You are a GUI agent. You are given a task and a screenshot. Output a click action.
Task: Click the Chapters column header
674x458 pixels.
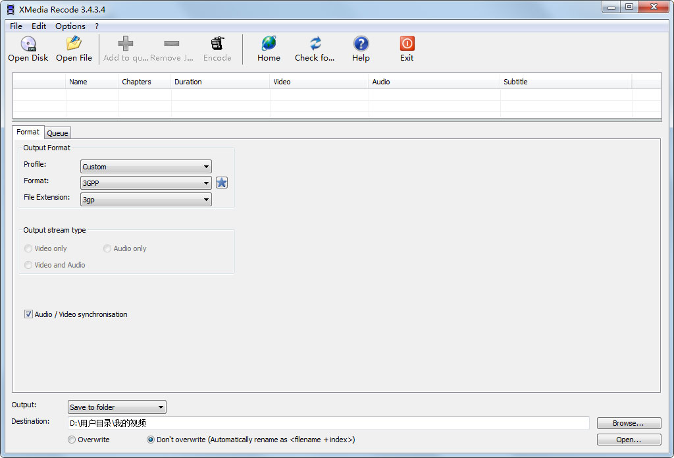point(145,82)
